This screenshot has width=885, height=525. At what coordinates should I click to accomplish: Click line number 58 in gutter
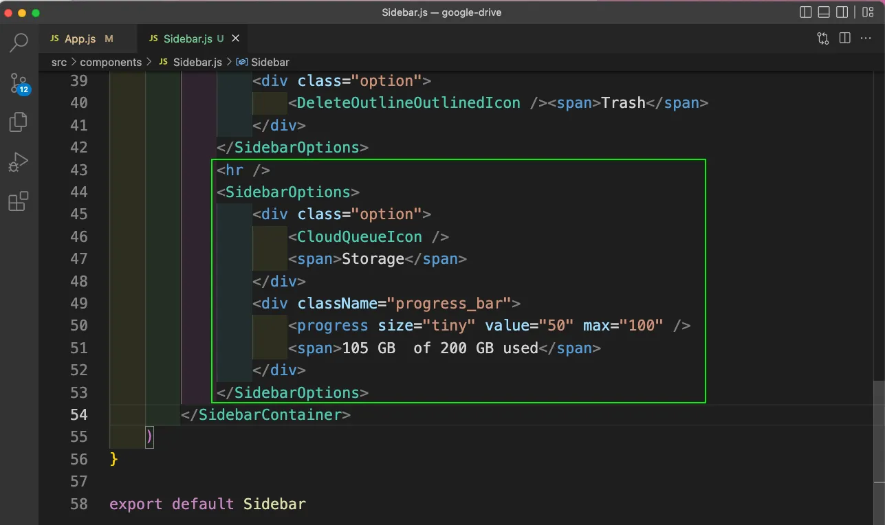tap(79, 504)
